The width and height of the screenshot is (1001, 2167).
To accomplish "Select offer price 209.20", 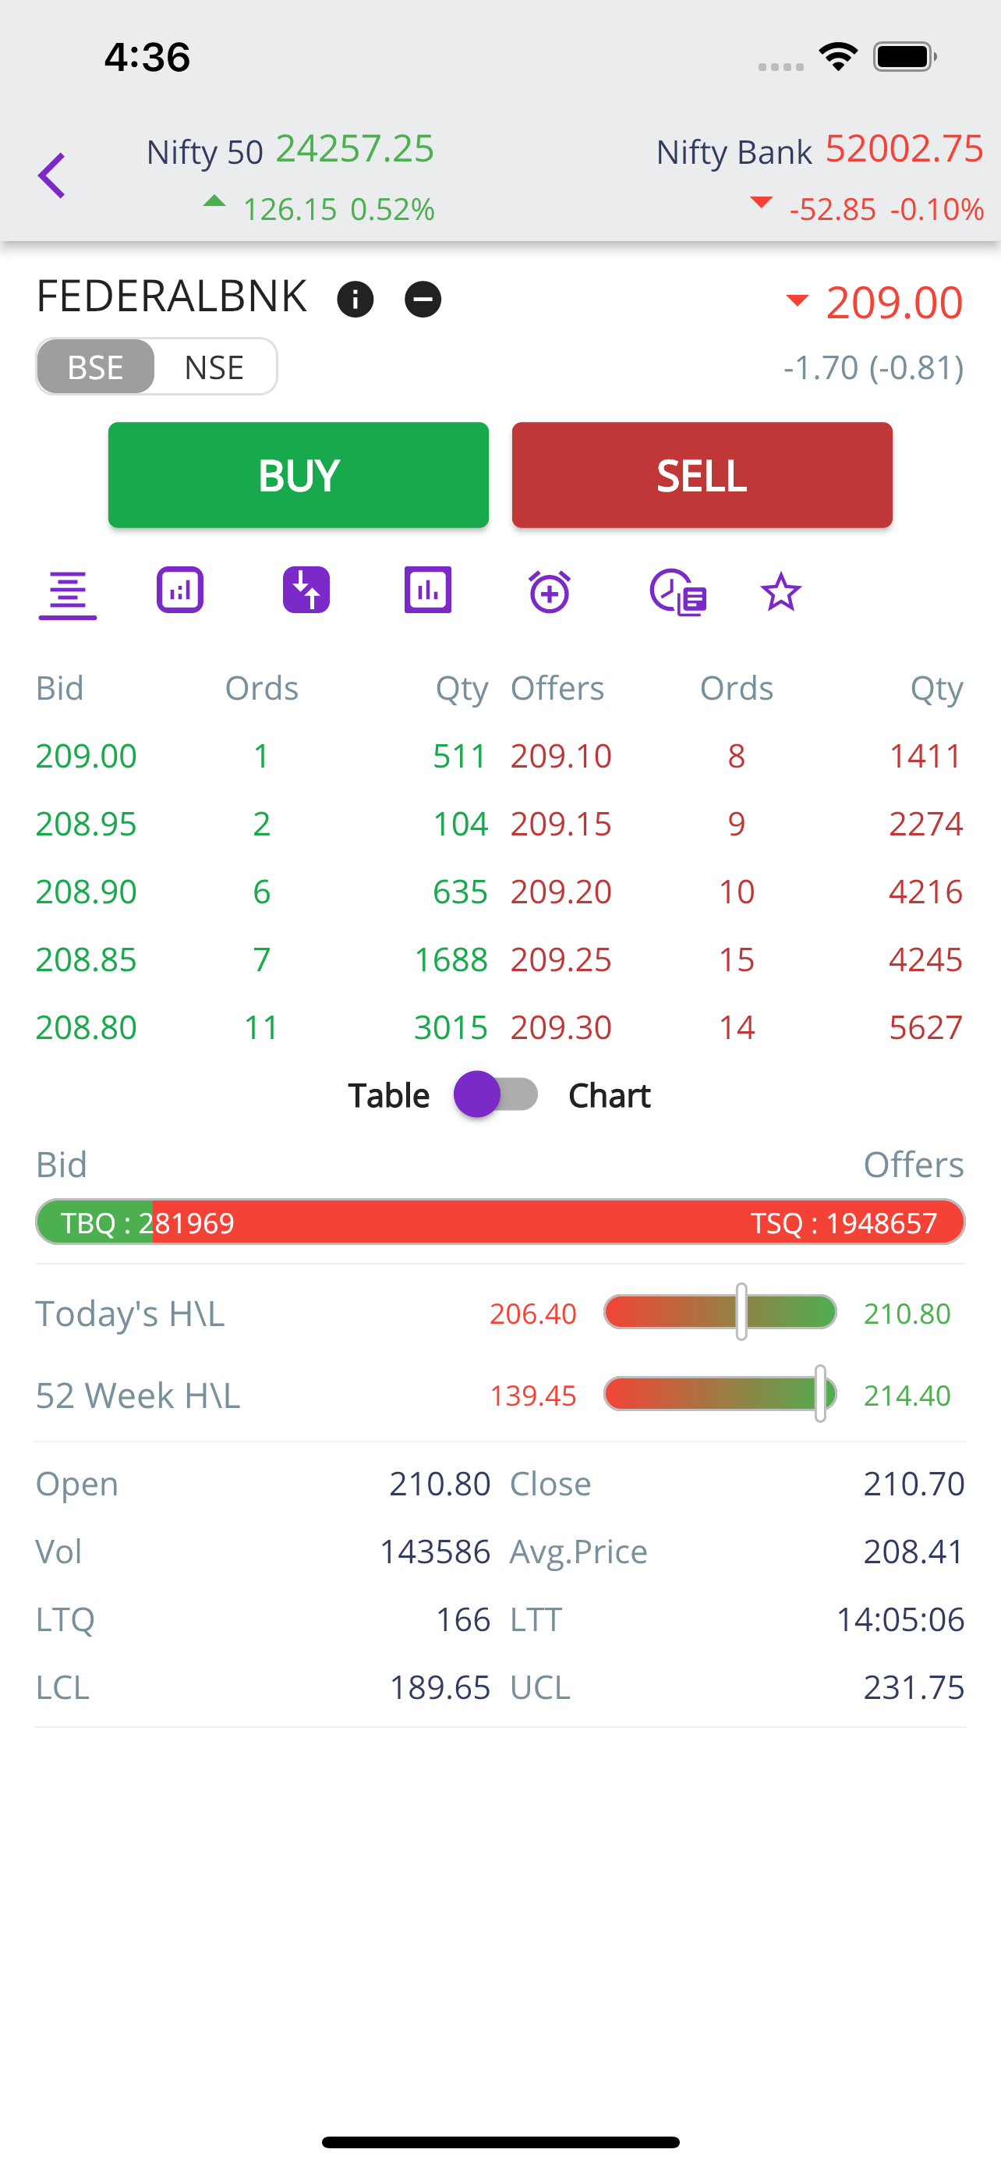I will pyautogui.click(x=561, y=892).
